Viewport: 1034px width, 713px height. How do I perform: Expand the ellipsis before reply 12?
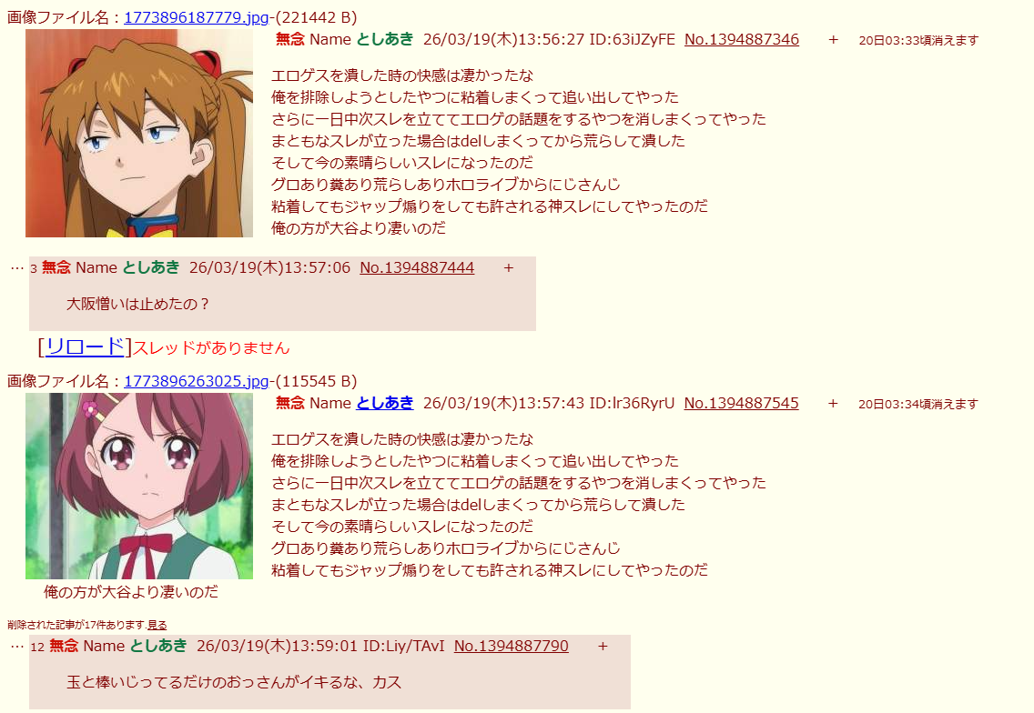pos(17,647)
